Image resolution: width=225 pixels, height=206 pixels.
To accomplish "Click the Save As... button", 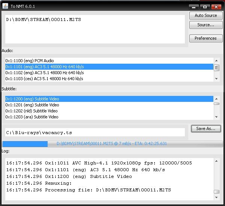I will pyautogui.click(x=206, y=128).
